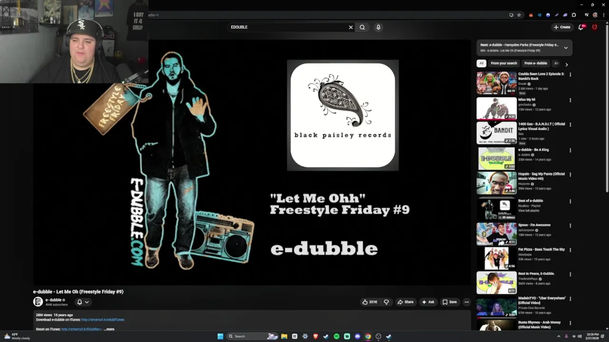609x342 pixels.
Task: Click the install app icon in address bar
Action: coord(511,15)
